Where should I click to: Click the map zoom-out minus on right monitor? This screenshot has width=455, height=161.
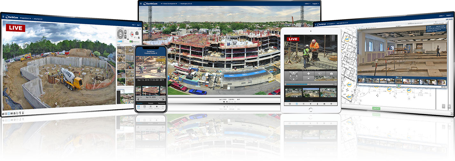click(x=443, y=106)
